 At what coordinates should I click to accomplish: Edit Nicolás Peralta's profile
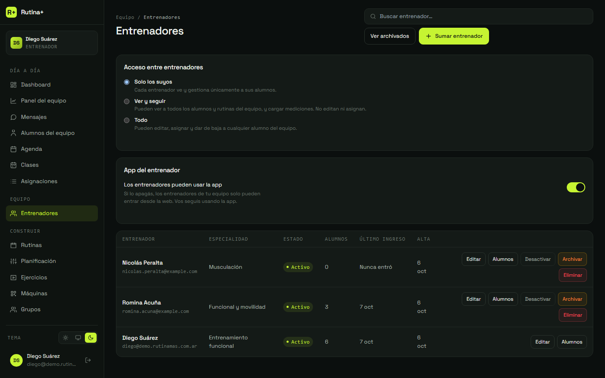point(473,259)
